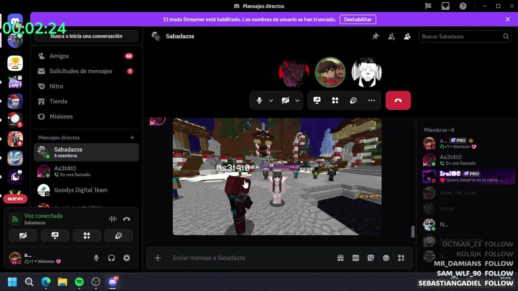
Task: Disable Streamer mode with Deshabilitar button
Action: tap(358, 19)
